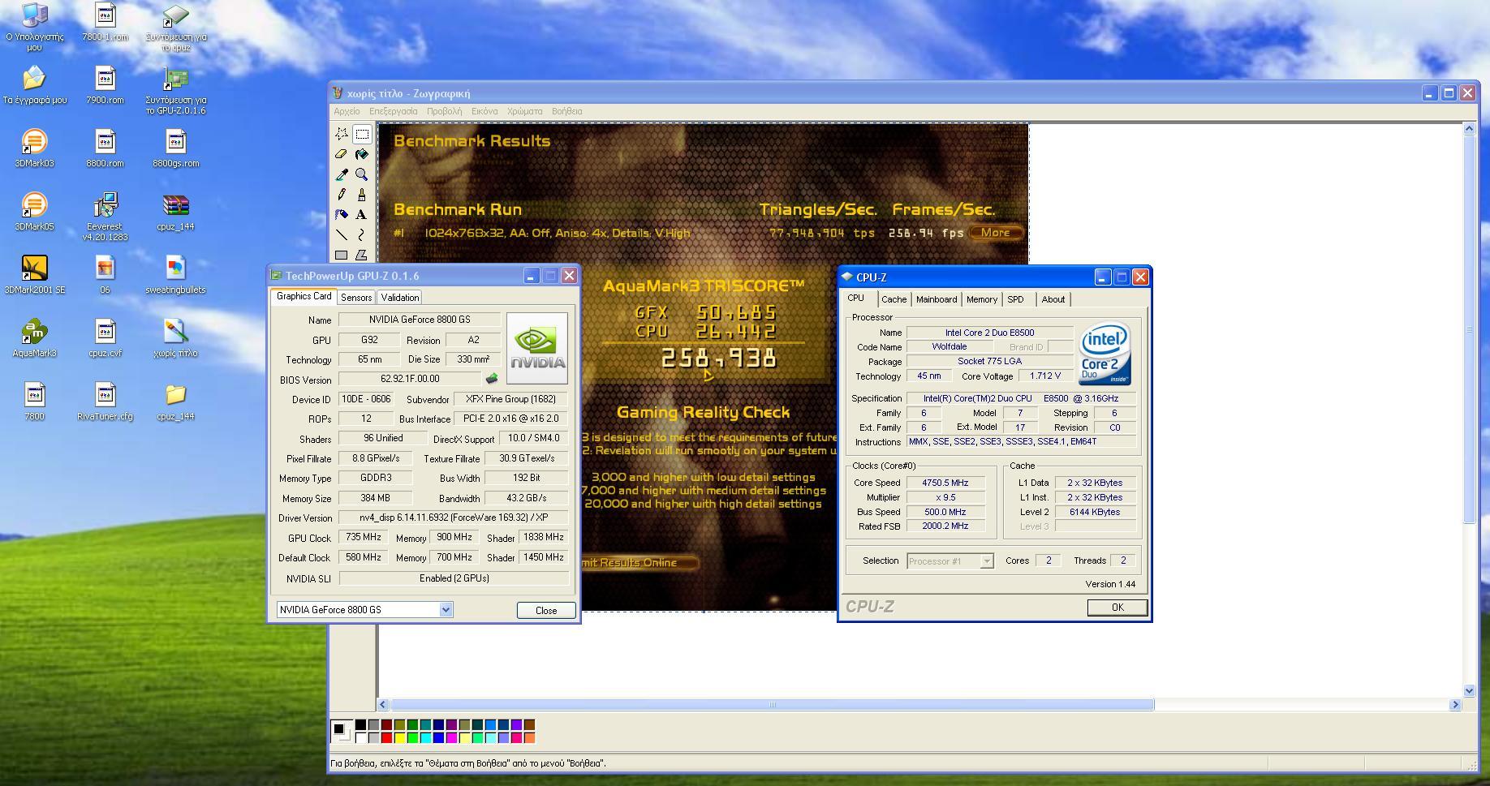Pick the orange color swatch in Paint palette
Image resolution: width=1490 pixels, height=786 pixels.
(x=529, y=737)
